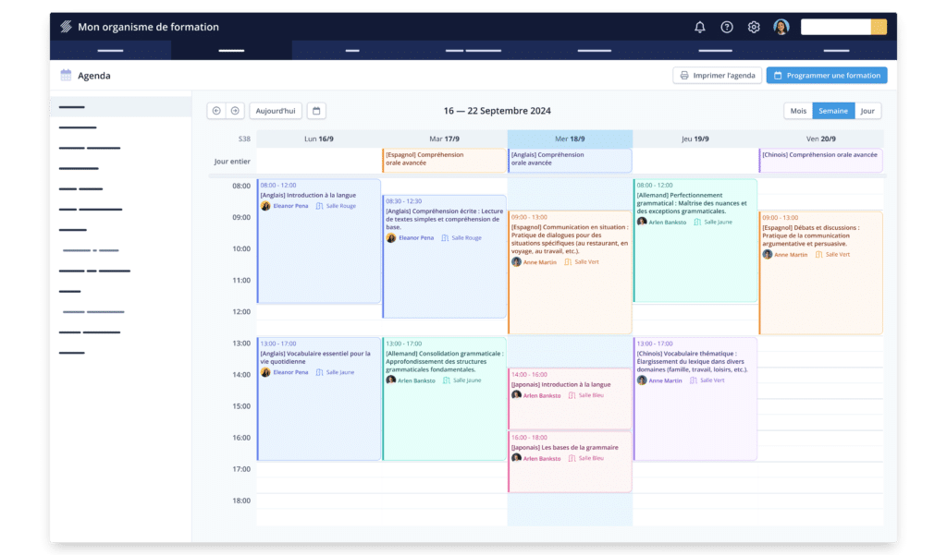The image size is (947, 555).
Task: Click the app logo beside Mon organisme de formation
Action: (66, 27)
